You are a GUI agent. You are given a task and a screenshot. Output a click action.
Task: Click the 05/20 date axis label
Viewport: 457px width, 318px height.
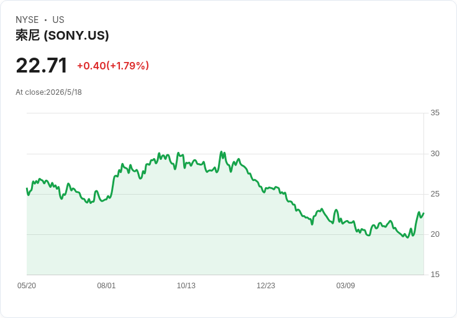click(x=27, y=285)
